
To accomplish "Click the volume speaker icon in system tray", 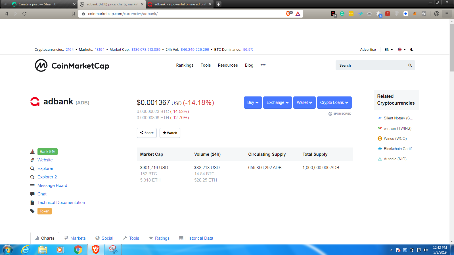I will pyautogui.click(x=425, y=250).
